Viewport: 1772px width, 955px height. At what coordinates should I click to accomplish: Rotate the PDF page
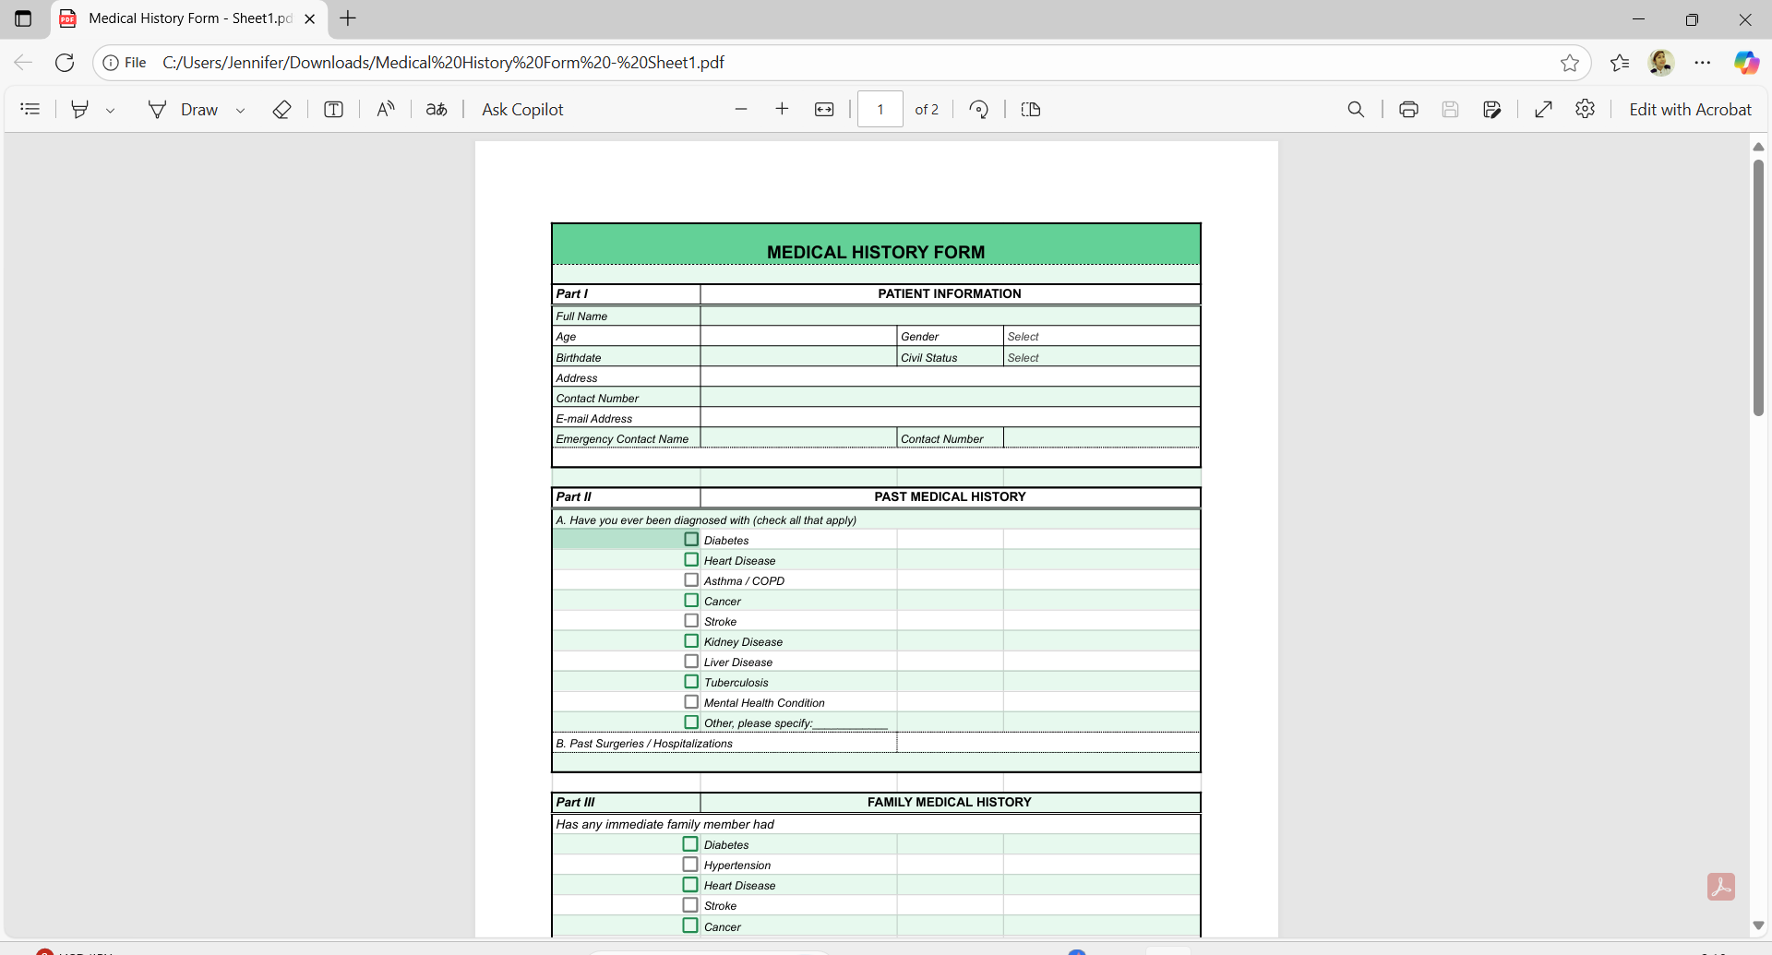(x=979, y=110)
